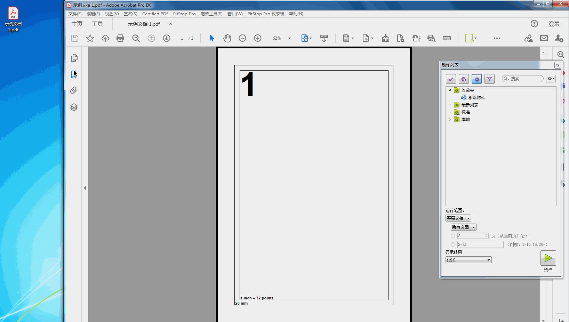Click the magnifier icon in right tools pane
The image size is (569, 322).
coord(561,55)
